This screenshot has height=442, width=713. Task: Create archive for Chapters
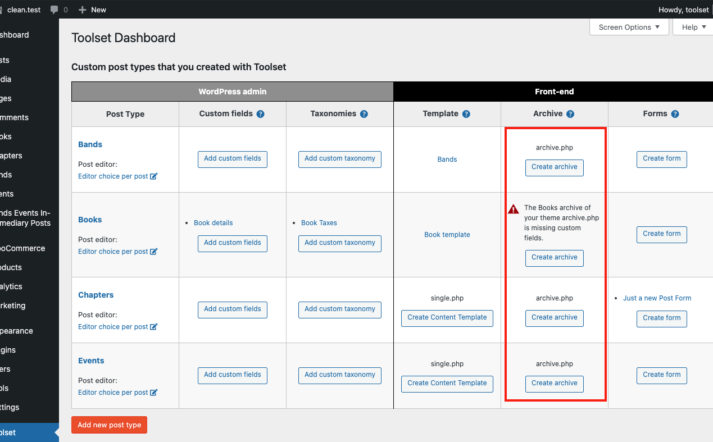[x=555, y=318]
